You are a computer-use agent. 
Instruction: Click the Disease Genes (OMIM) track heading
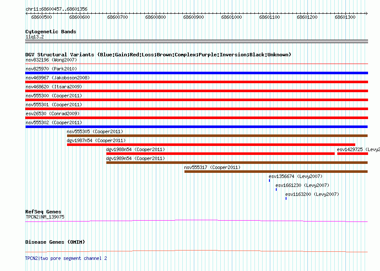(55, 242)
